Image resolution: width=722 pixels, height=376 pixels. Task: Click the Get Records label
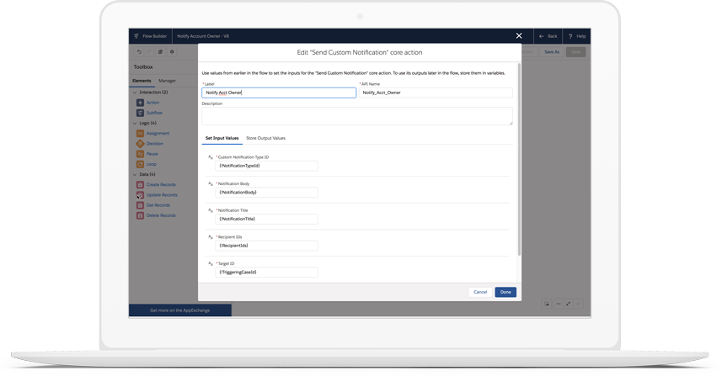[158, 205]
